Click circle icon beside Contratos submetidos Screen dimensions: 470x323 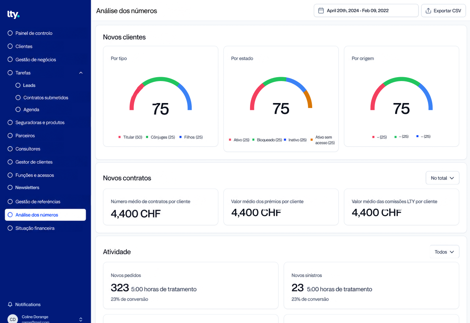click(18, 98)
